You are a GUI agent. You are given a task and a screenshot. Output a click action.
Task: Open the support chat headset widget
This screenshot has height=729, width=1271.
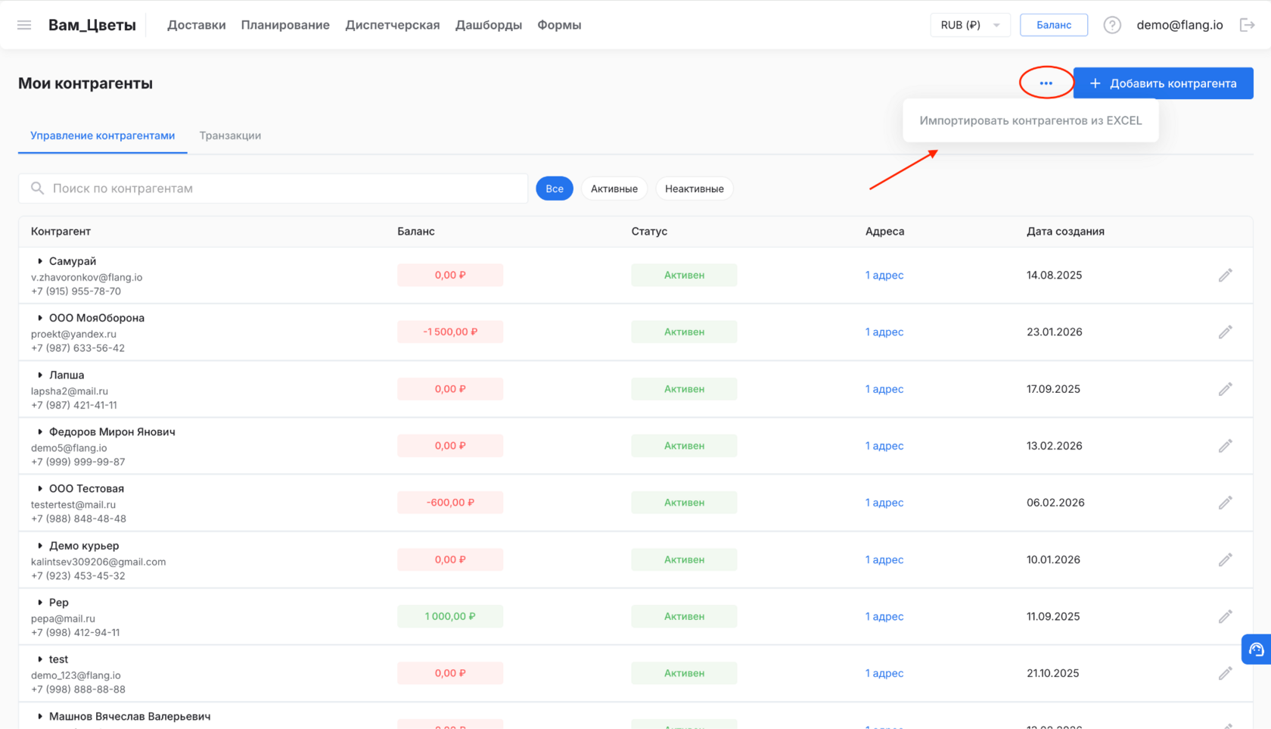click(1256, 650)
